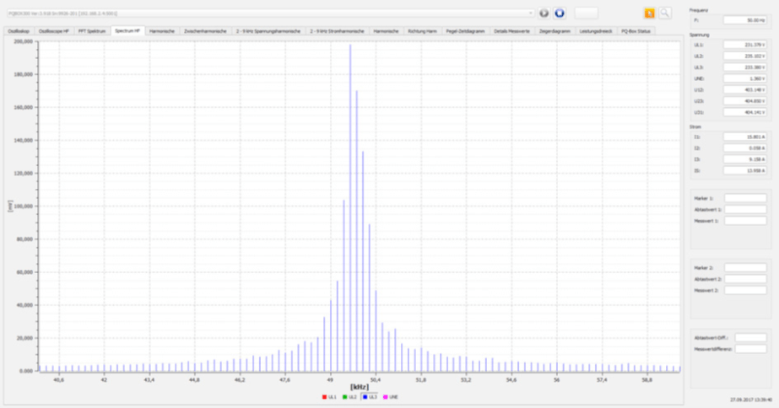The image size is (779, 408).
Task: Toggle the magenta UNE legend entry
Action: [391, 395]
